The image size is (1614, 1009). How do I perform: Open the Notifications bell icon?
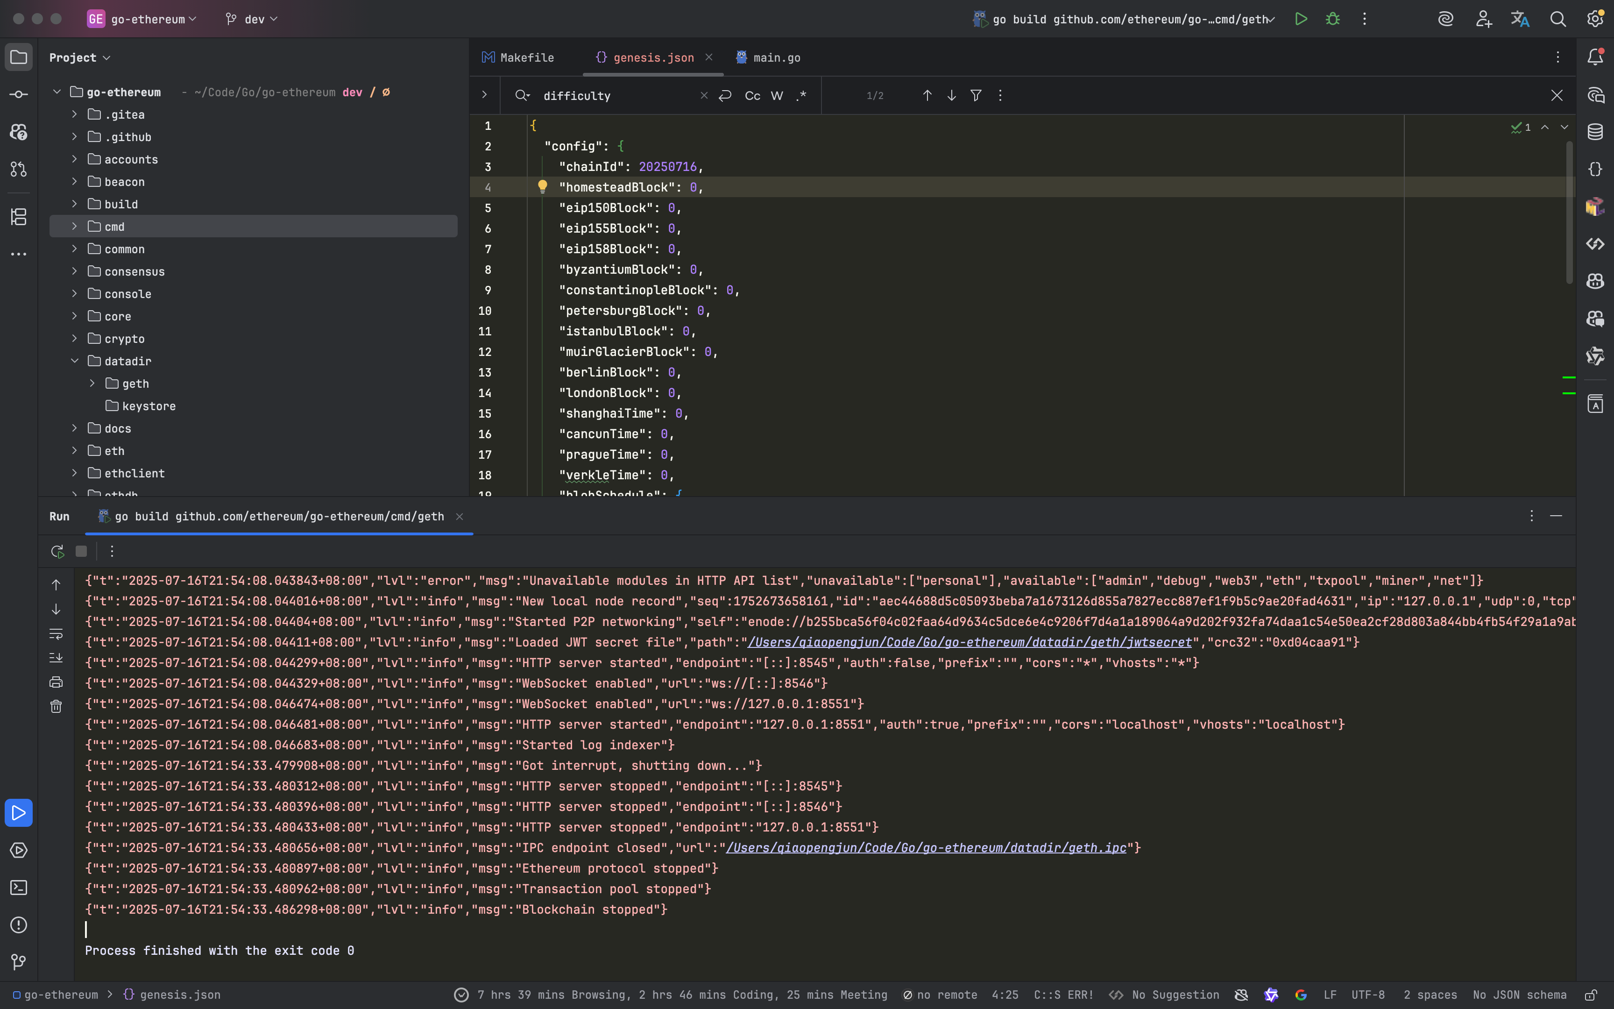click(1595, 57)
